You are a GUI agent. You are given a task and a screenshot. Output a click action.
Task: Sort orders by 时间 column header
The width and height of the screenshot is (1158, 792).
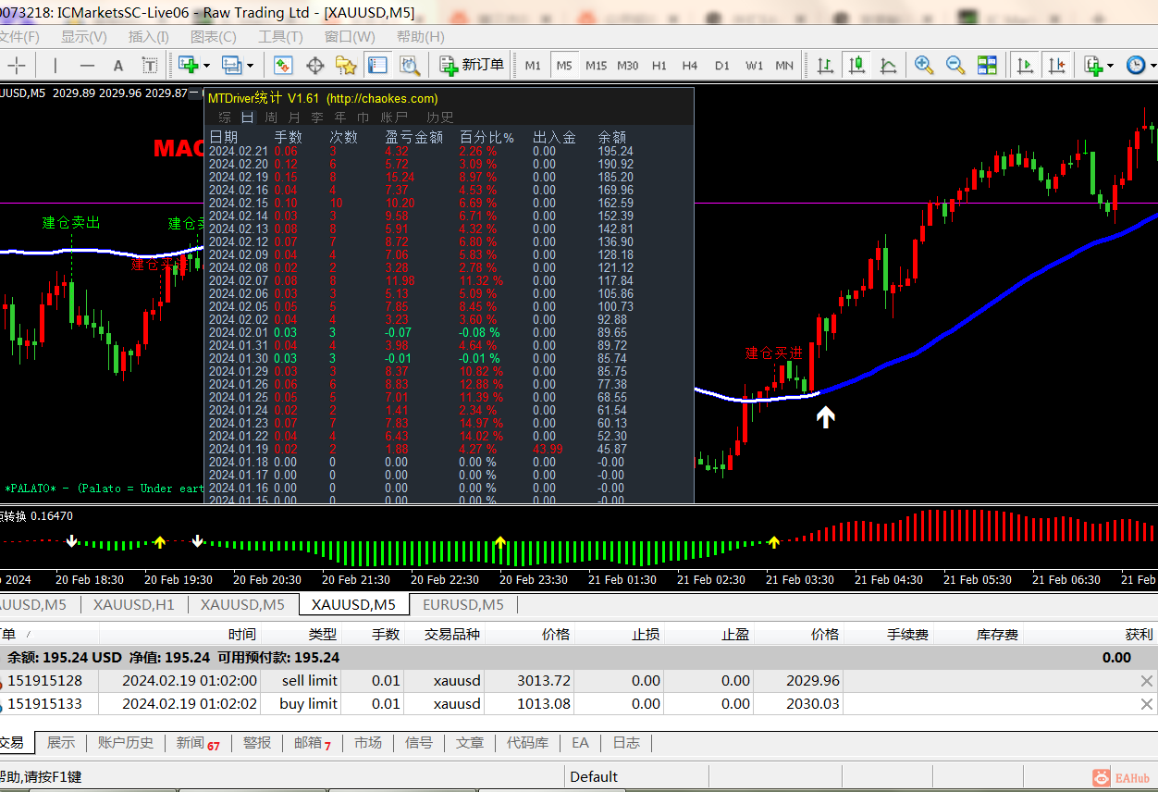[x=180, y=635]
